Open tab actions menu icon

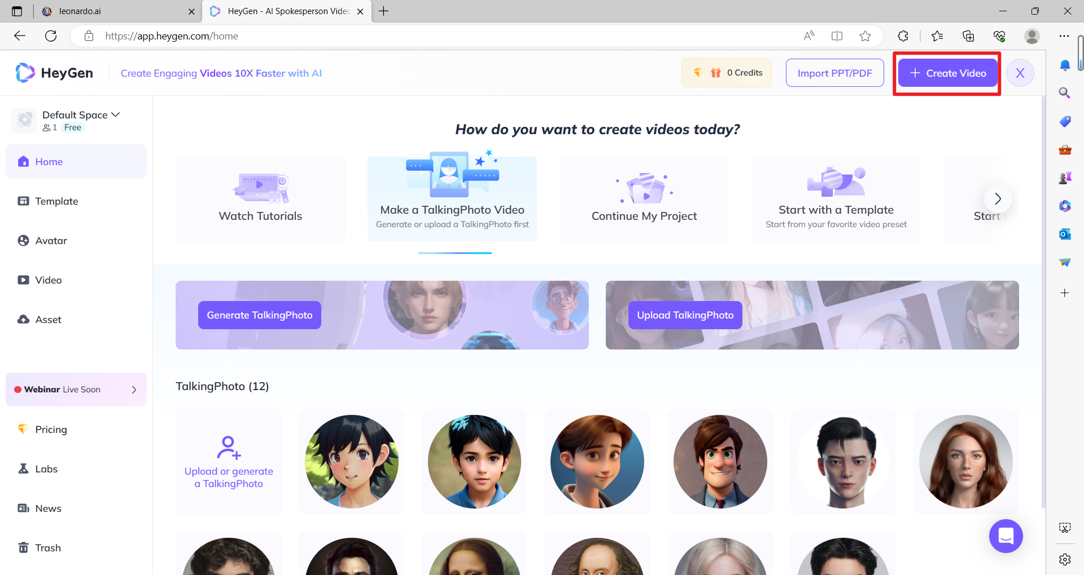(x=17, y=11)
